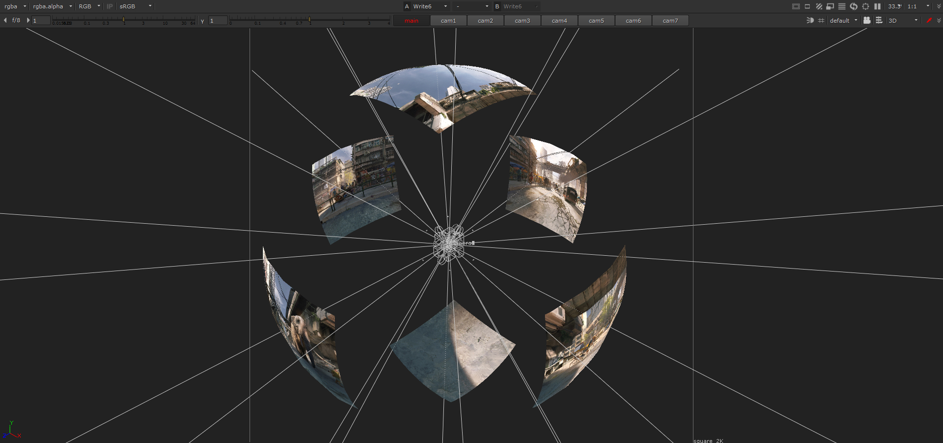
Task: Click the camera lock icon
Action: [867, 20]
